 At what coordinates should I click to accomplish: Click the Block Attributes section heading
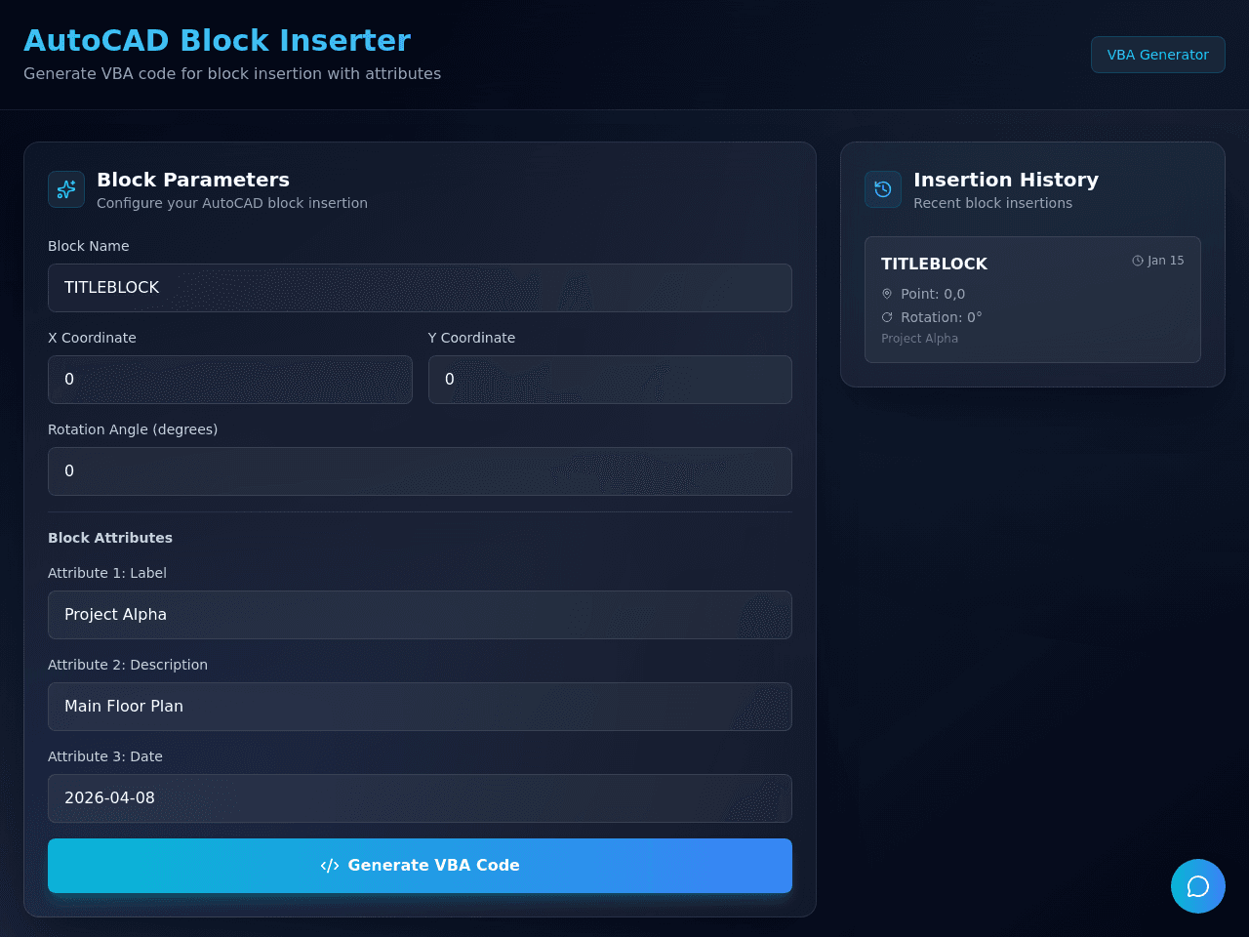tap(110, 538)
